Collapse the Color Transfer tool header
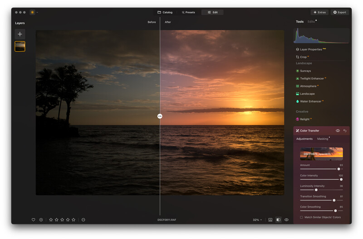This screenshot has width=363, height=239. pyautogui.click(x=309, y=131)
